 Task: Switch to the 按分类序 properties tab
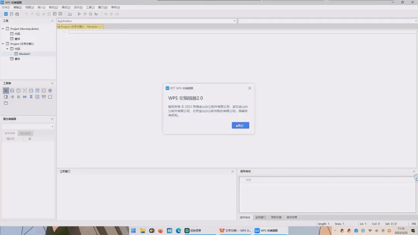[25, 133]
